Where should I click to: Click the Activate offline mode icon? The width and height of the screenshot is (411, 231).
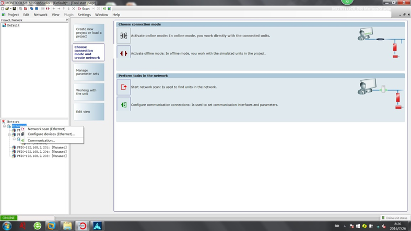[x=124, y=53]
